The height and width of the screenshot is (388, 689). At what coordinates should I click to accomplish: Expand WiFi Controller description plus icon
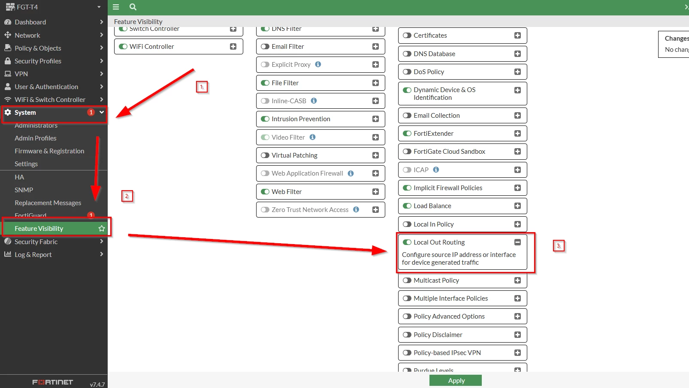[x=233, y=47]
